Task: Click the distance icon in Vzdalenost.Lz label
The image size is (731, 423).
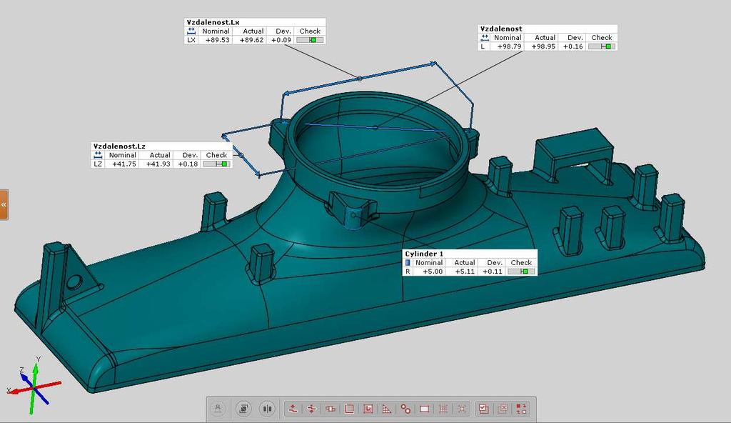Action: [97, 155]
